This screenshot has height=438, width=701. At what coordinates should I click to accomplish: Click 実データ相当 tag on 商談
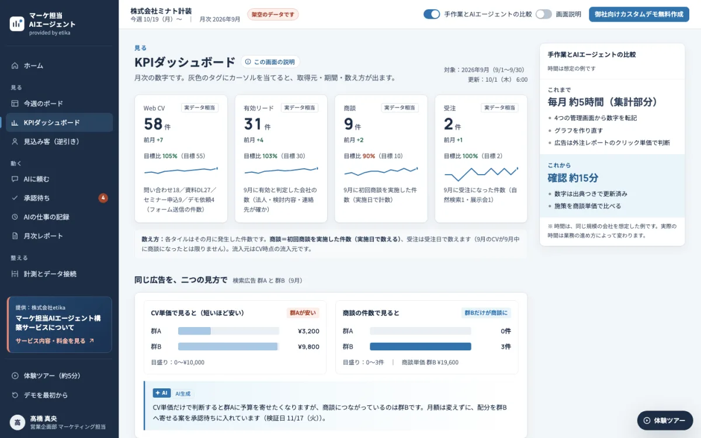click(400, 107)
